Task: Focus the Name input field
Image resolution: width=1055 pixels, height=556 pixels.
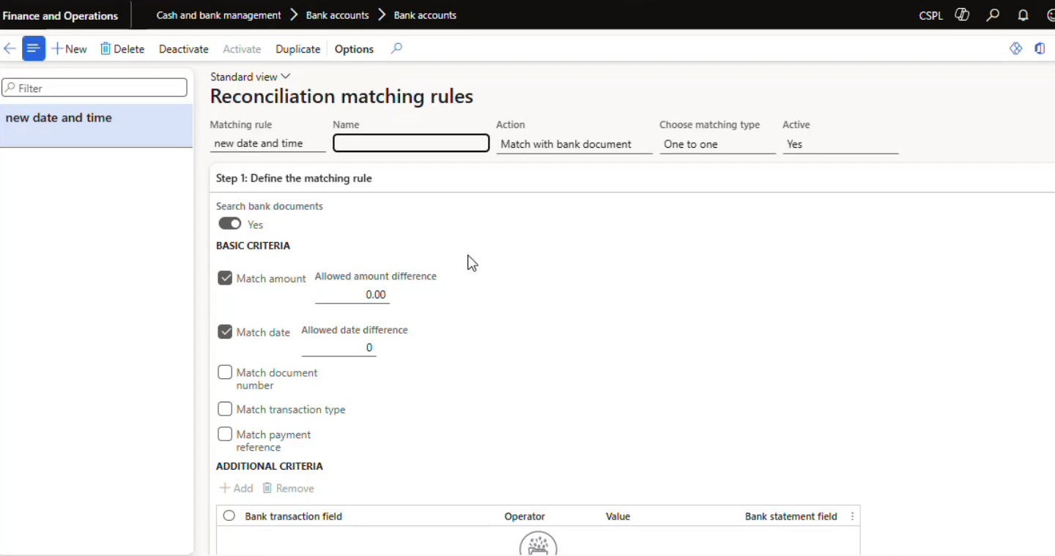Action: [x=411, y=143]
